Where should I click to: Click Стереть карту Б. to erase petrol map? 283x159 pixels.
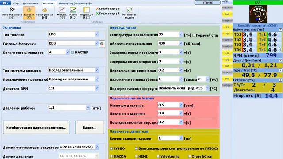pos(108,9)
